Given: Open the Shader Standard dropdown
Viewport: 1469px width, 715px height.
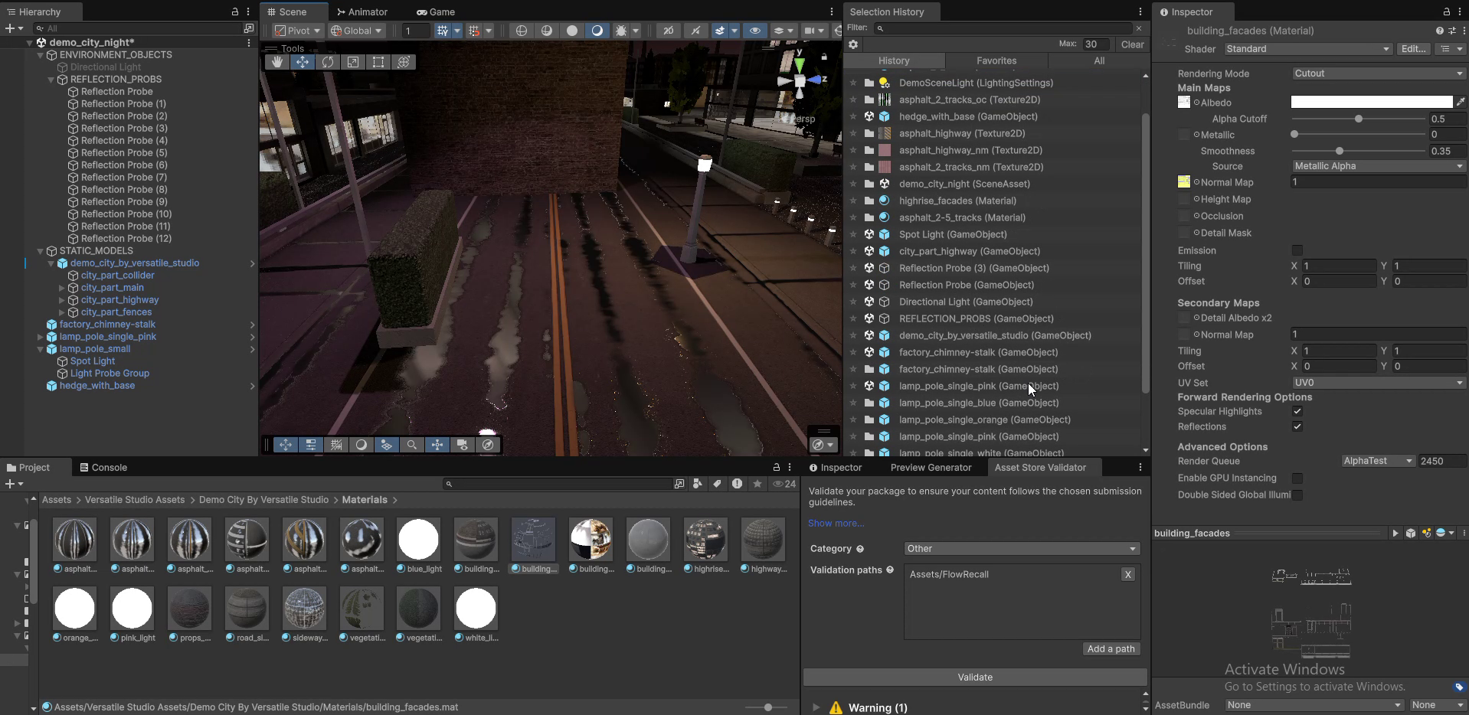Looking at the screenshot, I should tap(1308, 48).
